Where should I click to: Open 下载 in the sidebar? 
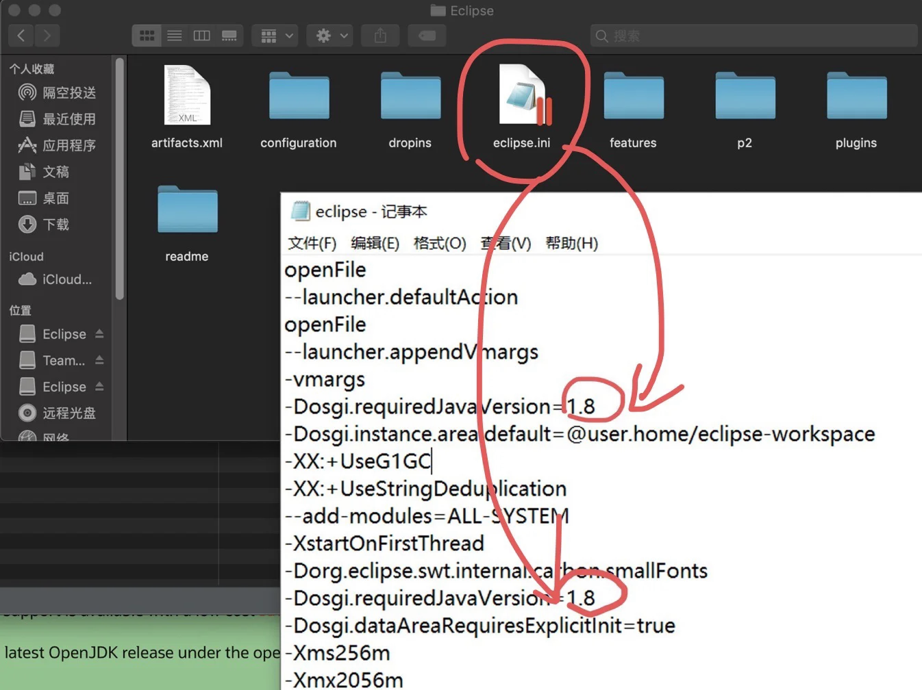(45, 225)
